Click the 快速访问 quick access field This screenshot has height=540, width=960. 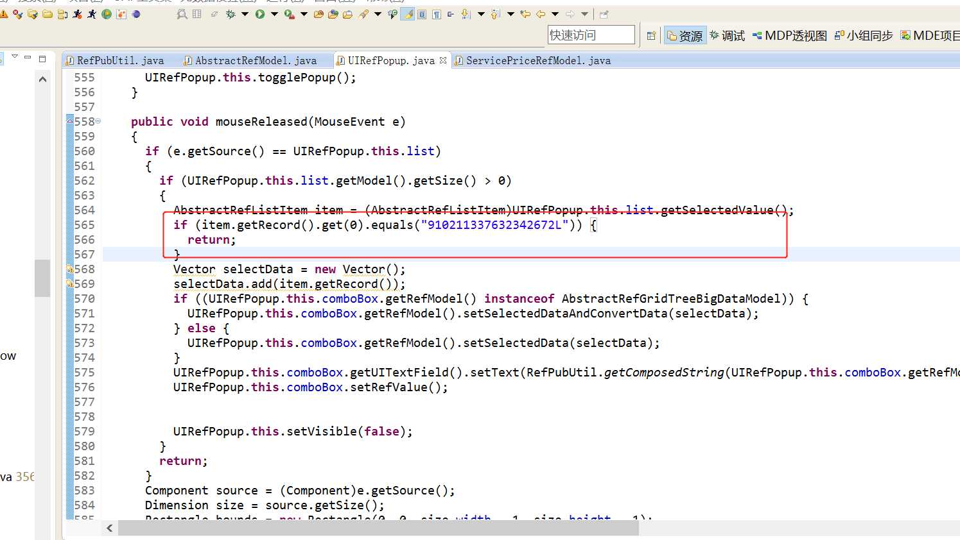(591, 35)
